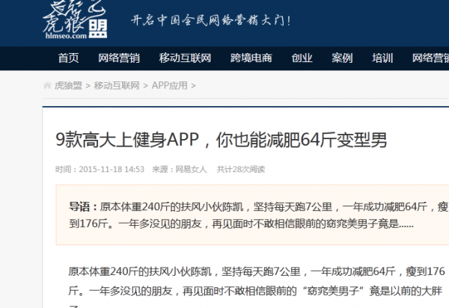Open the 案例 navigation item
The width and height of the screenshot is (449, 308).
[x=342, y=58]
